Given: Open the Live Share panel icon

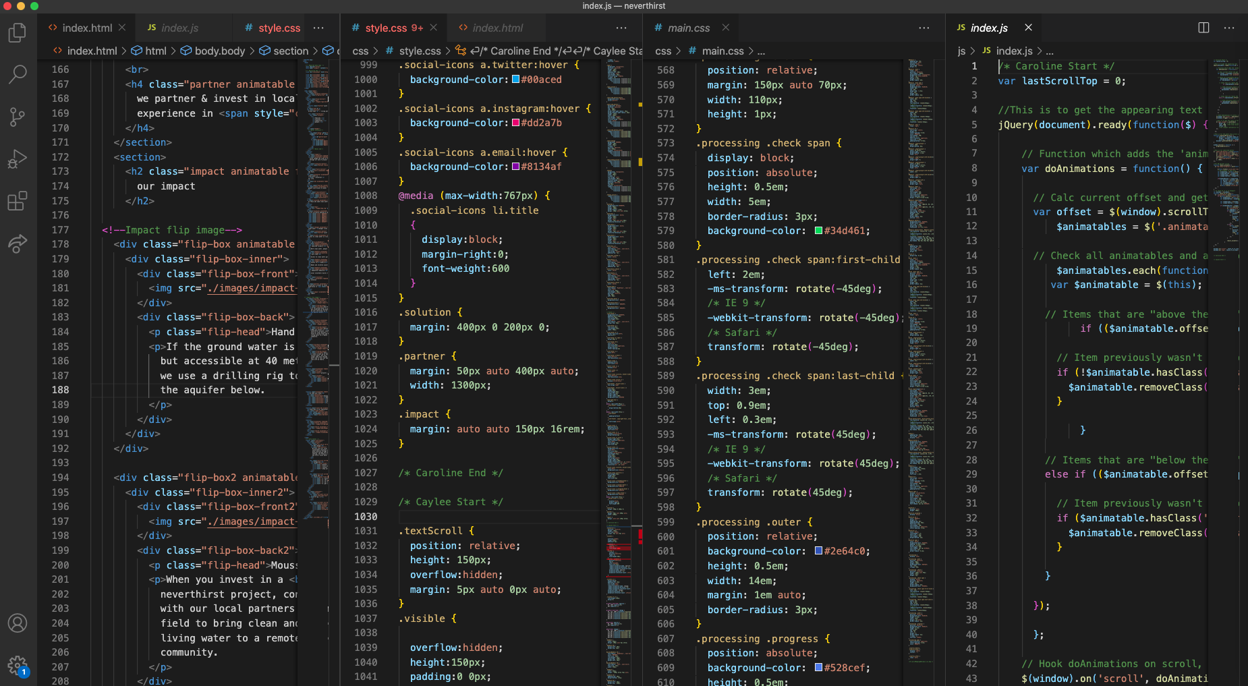Looking at the screenshot, I should (18, 244).
